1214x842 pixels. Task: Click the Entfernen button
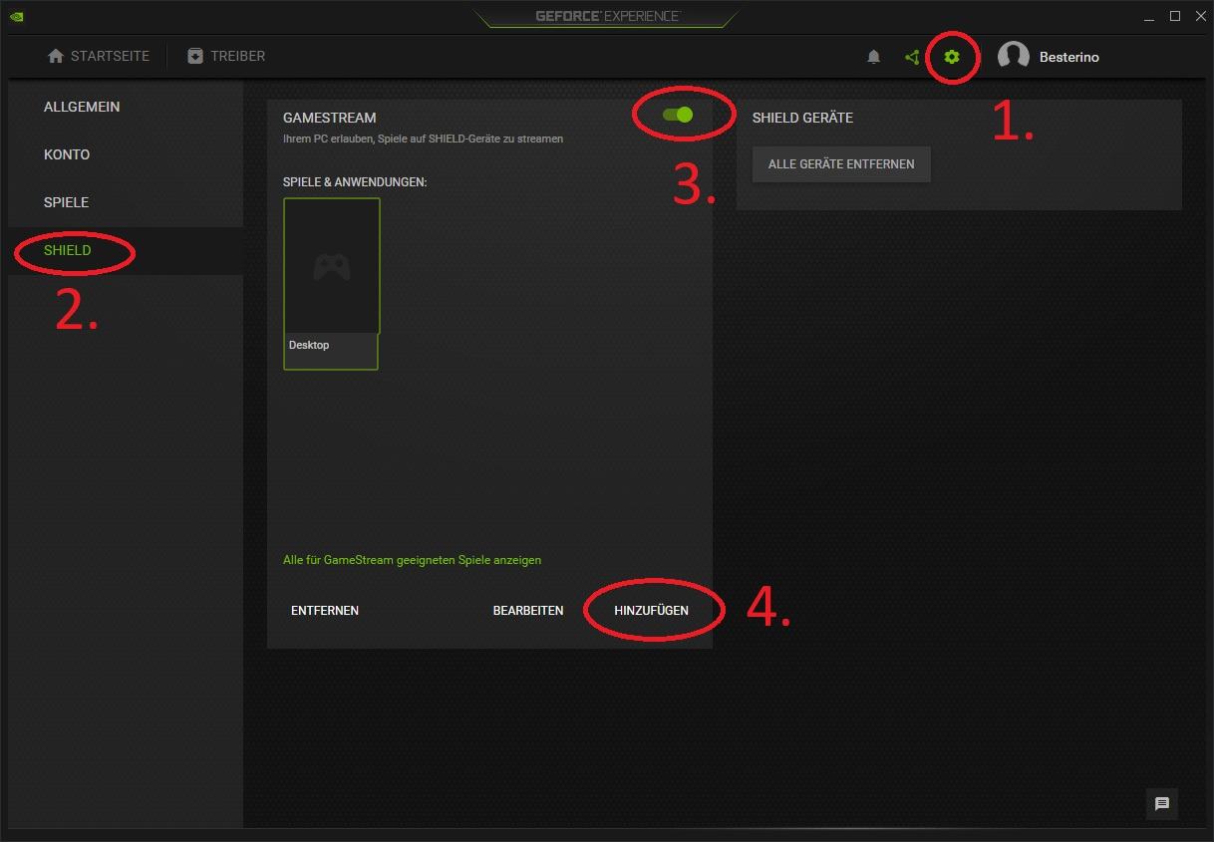(325, 610)
